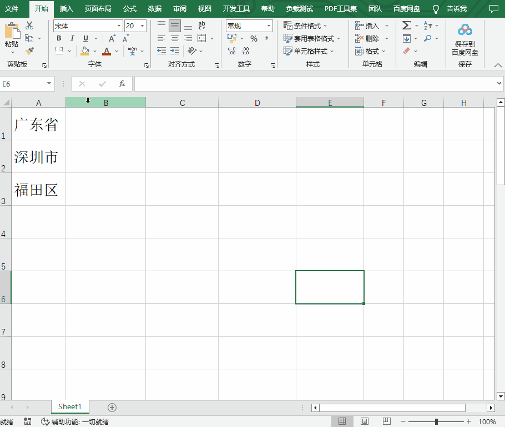Toggle Italic formatting
The width and height of the screenshot is (505, 427).
(x=72, y=39)
